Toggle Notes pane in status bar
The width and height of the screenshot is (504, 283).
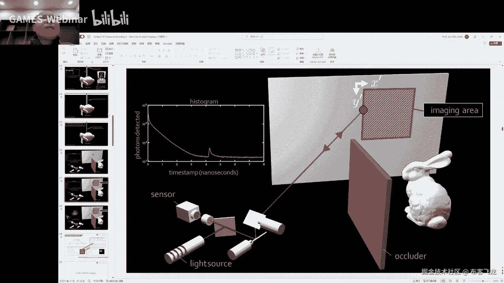click(416, 281)
